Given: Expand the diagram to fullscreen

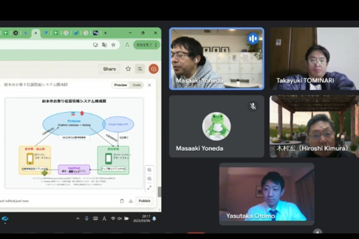Looking at the screenshot, I should point(149,187).
